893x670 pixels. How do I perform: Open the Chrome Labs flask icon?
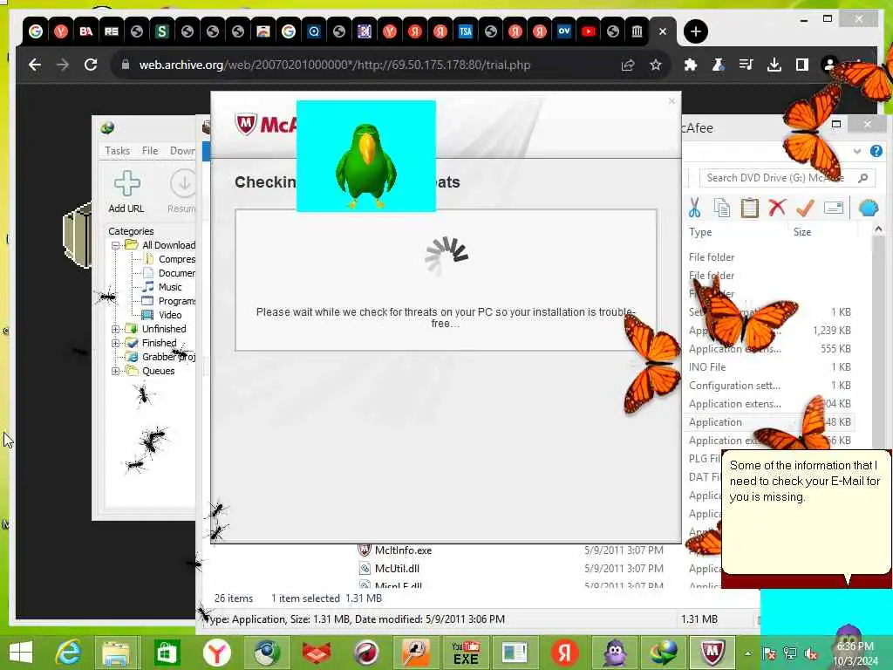point(719,65)
